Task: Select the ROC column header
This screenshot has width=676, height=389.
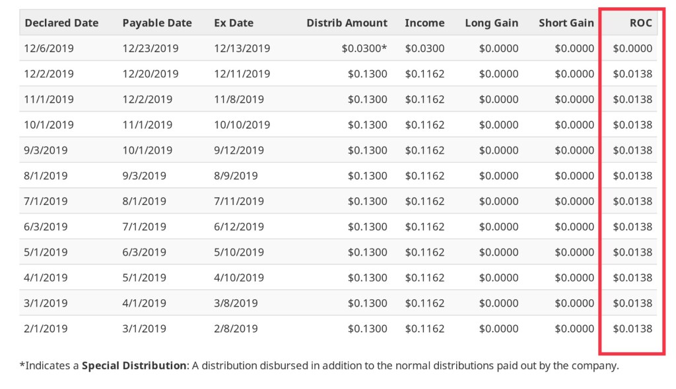Action: point(640,23)
